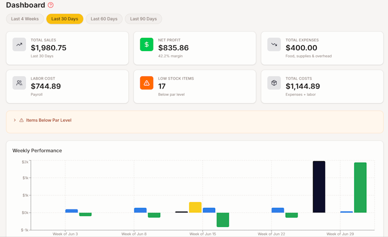
Task: Click the orange Low Stock warning icon
Action: (x=147, y=83)
